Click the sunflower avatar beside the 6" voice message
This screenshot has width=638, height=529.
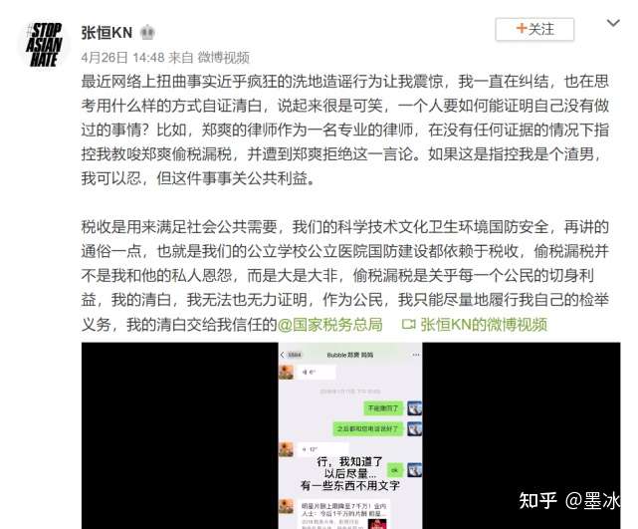tap(286, 373)
